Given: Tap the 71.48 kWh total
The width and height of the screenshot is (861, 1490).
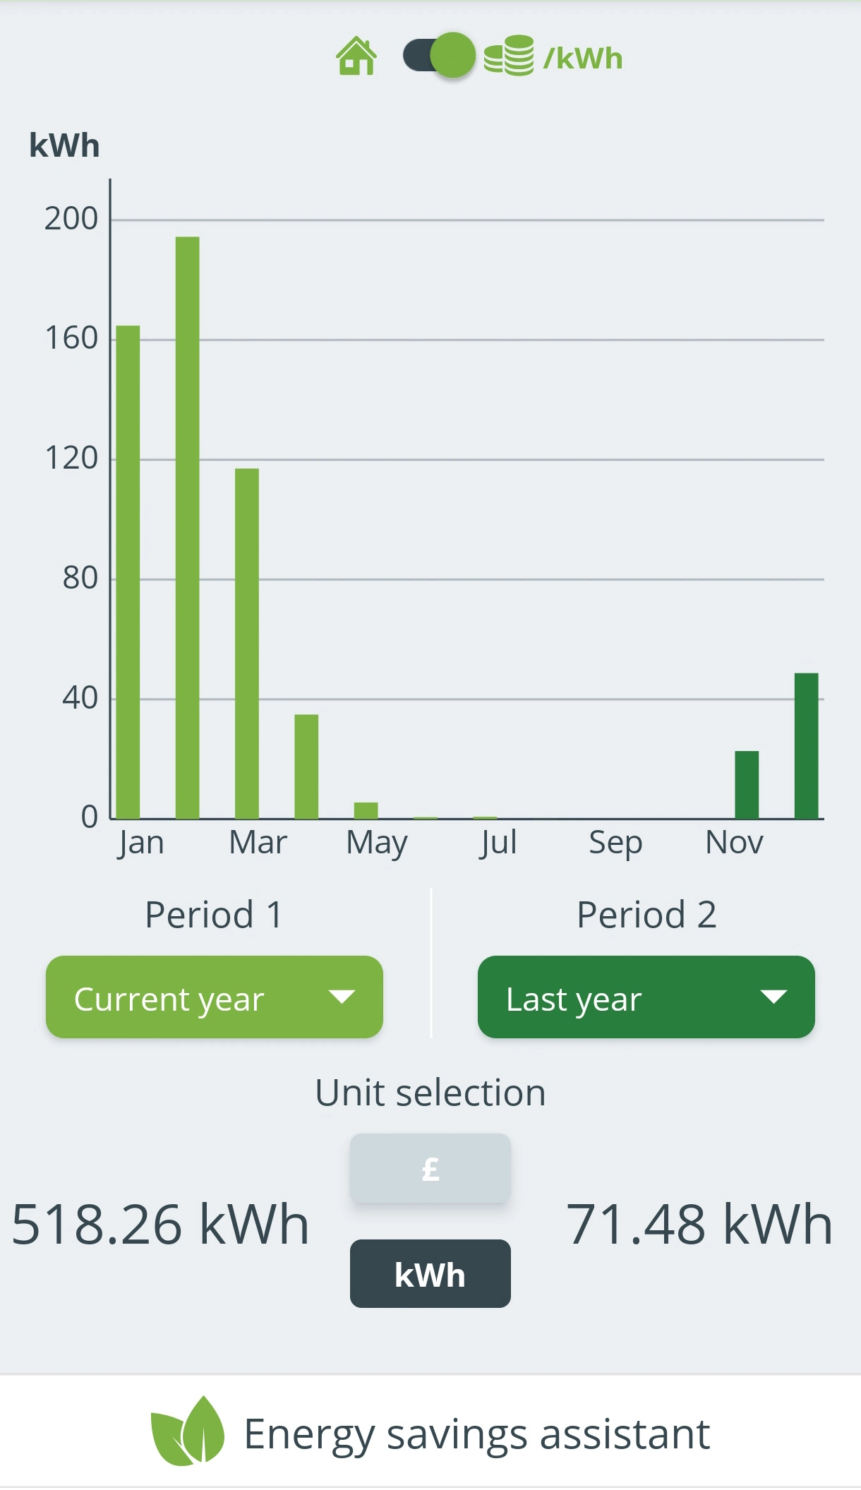Looking at the screenshot, I should (x=699, y=1224).
